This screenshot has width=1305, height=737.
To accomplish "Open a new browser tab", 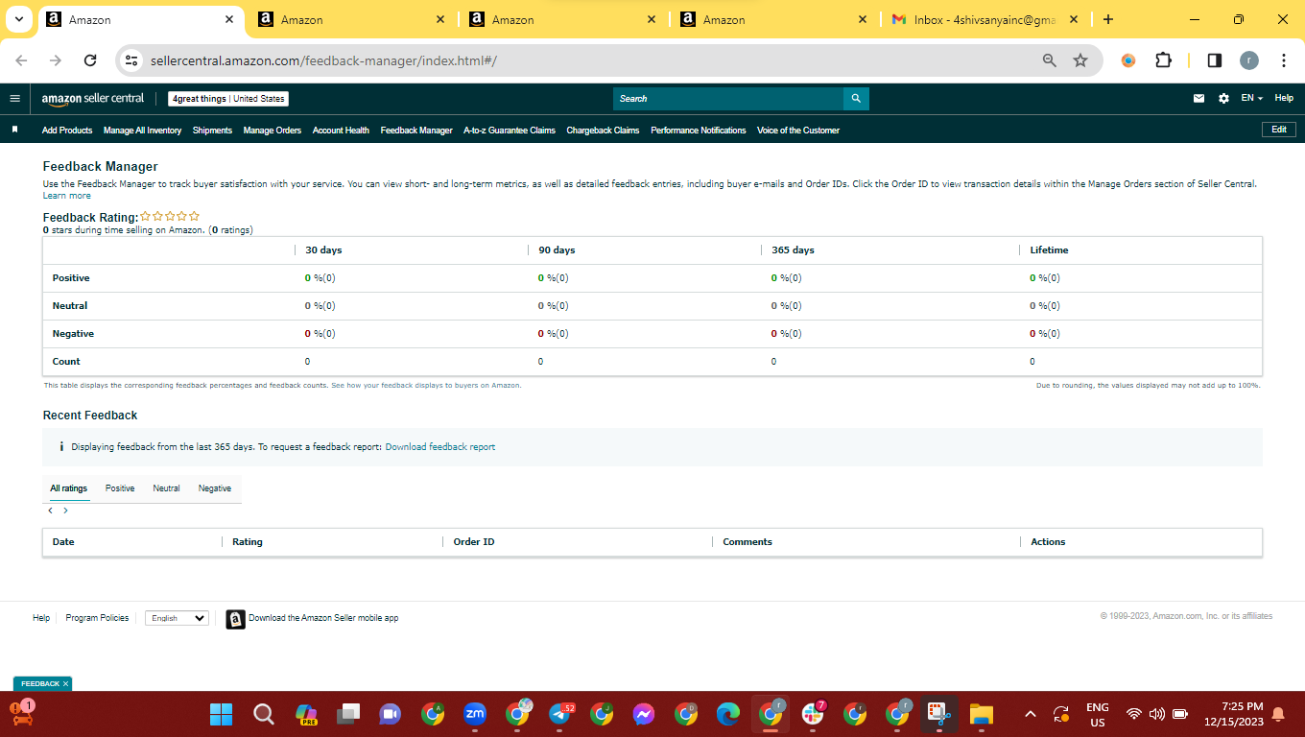I will click(x=1108, y=19).
